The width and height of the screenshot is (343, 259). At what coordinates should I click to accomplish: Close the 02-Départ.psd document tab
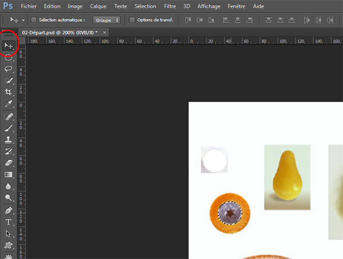coord(105,33)
